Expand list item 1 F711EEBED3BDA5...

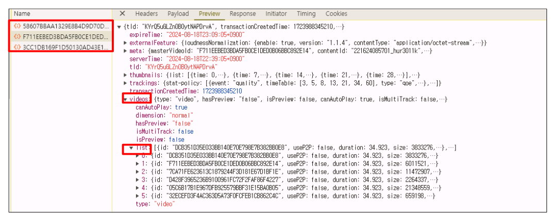point(138,164)
